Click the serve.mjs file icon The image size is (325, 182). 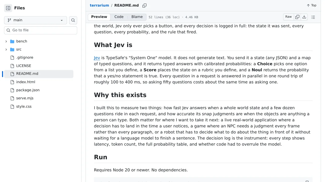(x=12, y=98)
